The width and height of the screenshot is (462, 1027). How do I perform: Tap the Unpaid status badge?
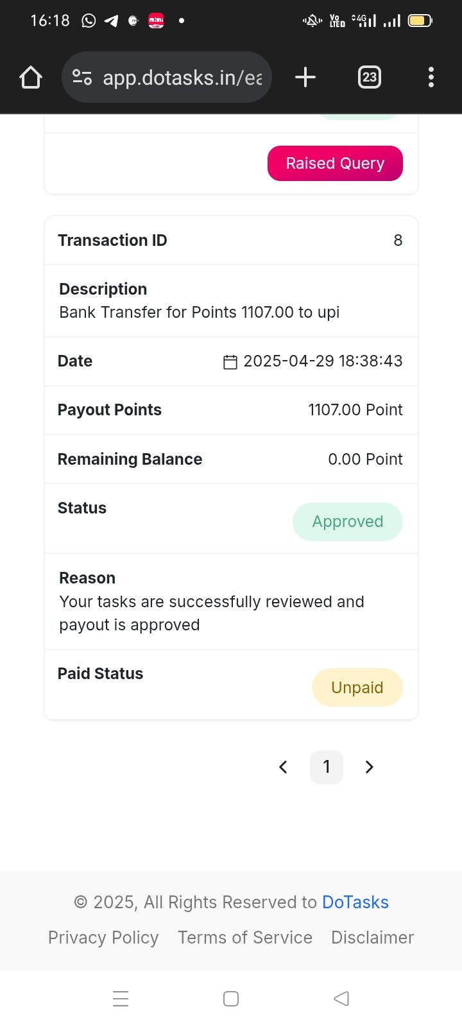(357, 687)
